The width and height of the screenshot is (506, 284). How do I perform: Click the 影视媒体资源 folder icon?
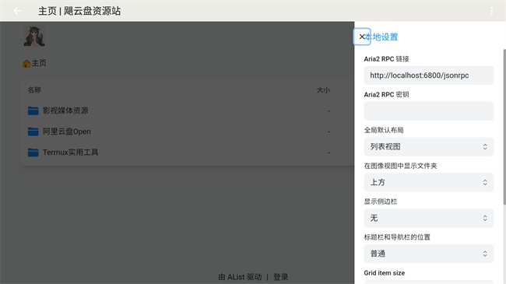[33, 110]
